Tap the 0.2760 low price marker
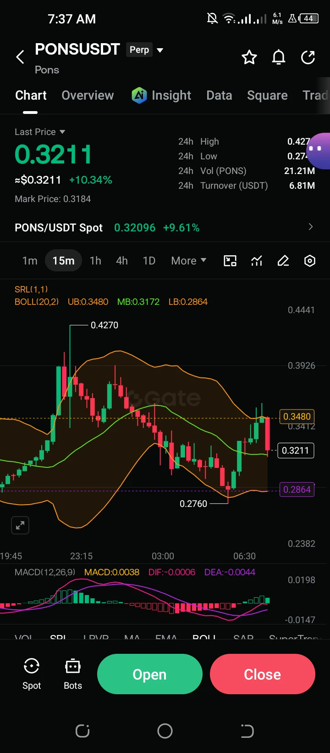Screen dimensions: 330x753 193,504
